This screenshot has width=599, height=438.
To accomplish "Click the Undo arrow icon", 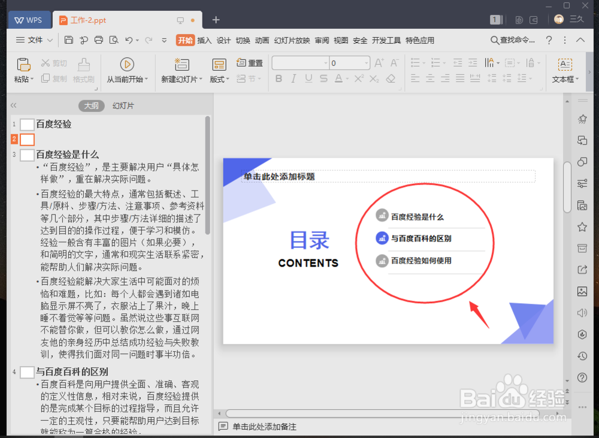I will point(129,40).
